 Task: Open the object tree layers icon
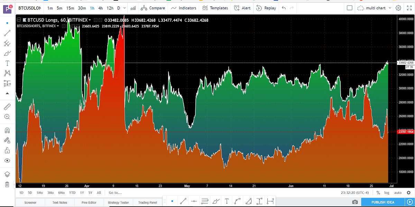point(7,174)
